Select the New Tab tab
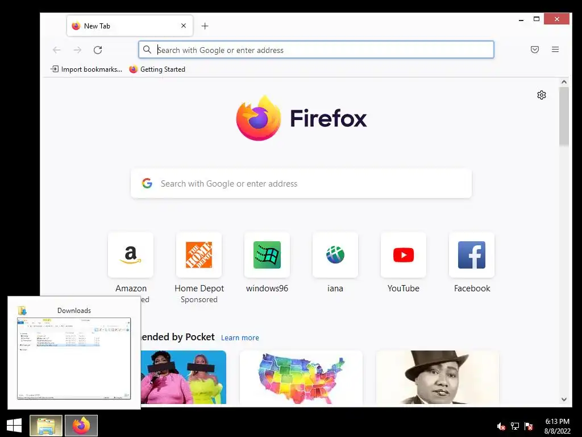 [x=130, y=26]
